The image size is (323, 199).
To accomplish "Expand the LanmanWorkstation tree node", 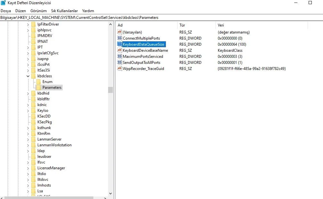I will click(28, 145).
